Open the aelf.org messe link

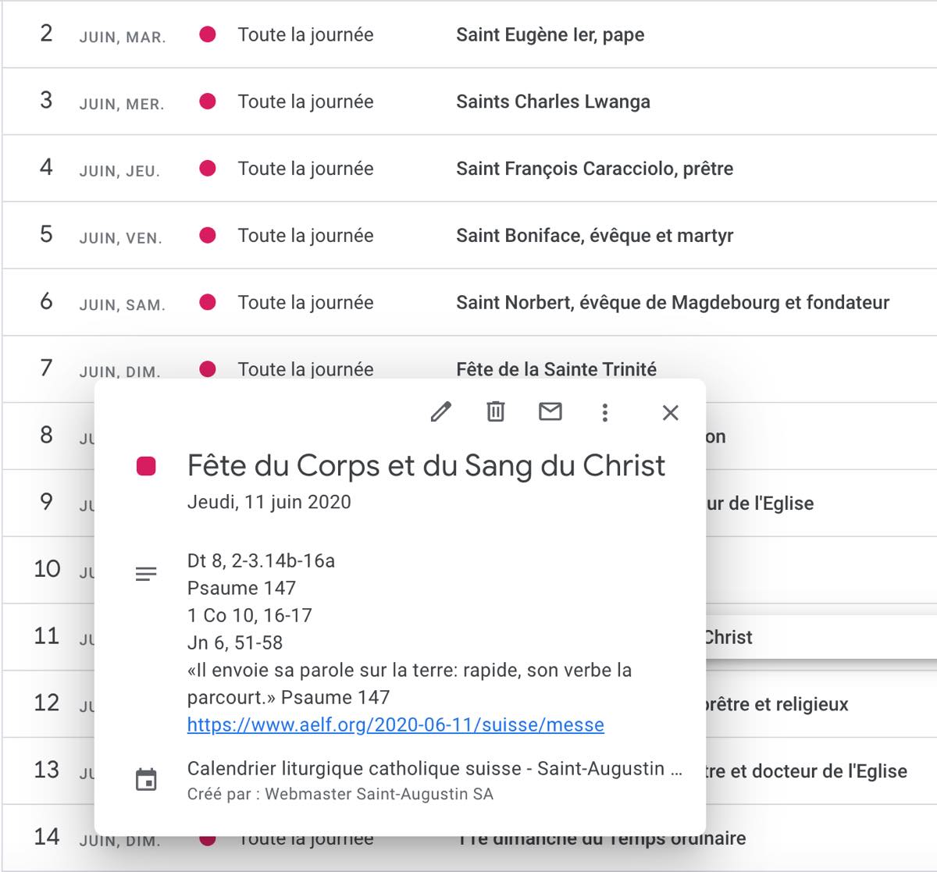coord(396,724)
